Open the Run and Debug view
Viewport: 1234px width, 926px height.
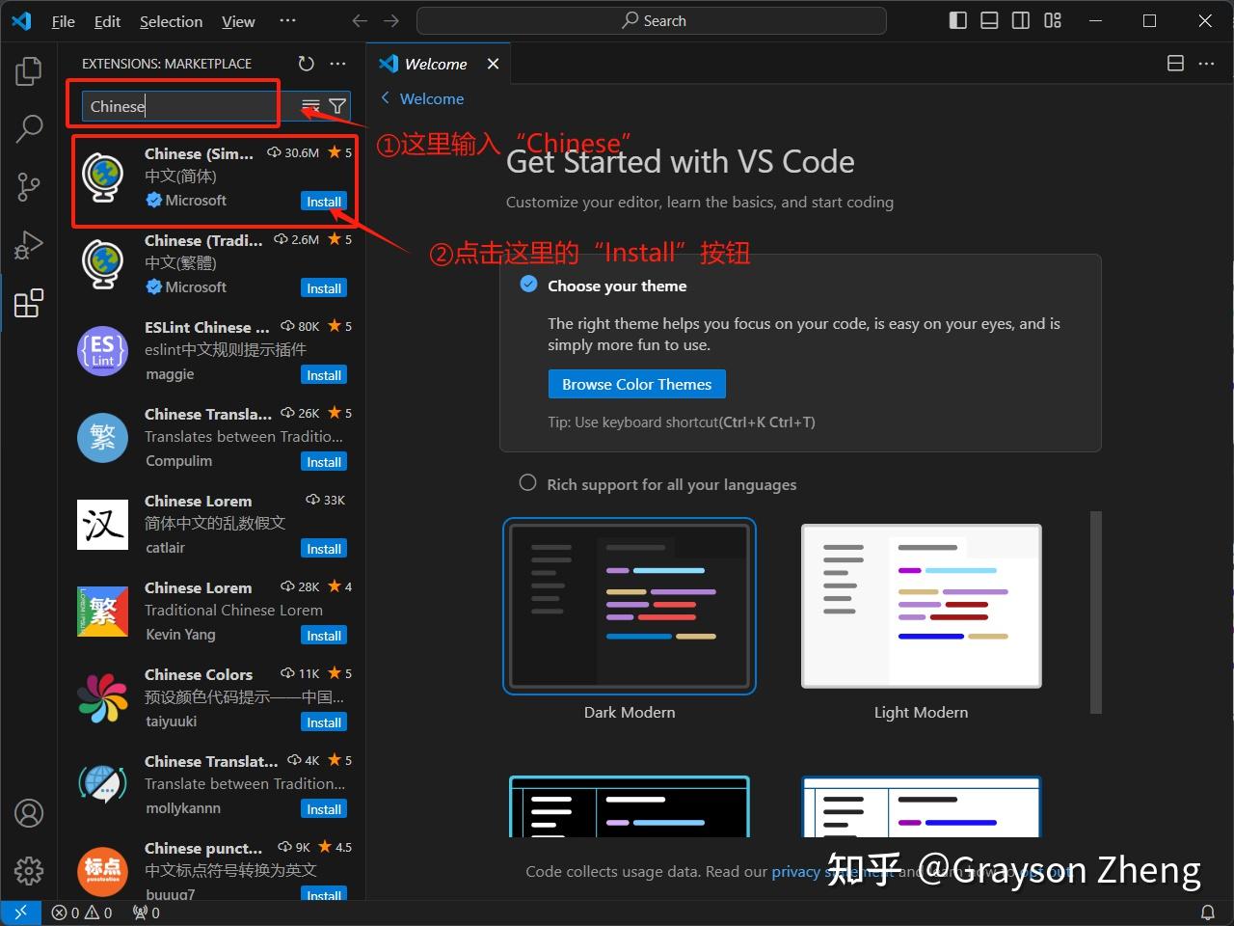pos(28,244)
